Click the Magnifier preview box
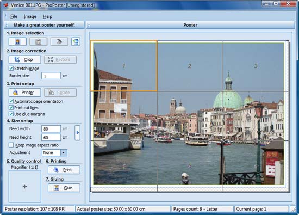Image resolution: width=299 pixels, height=215 pixels. [25, 186]
